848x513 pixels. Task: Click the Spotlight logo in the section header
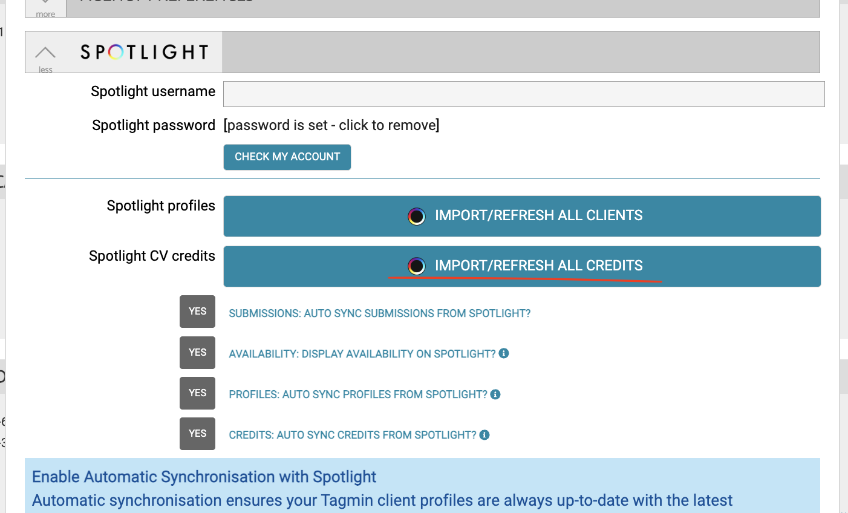click(x=145, y=52)
